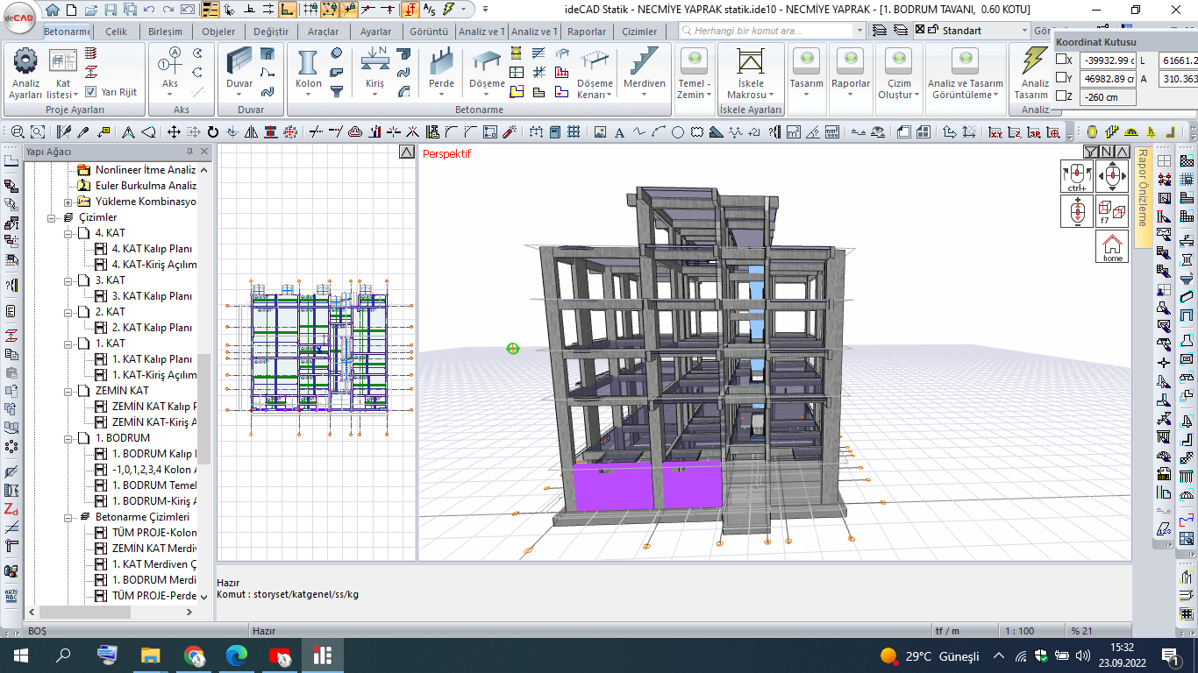
Task: Open Analiz Ayarları gear icon
Action: (x=25, y=60)
